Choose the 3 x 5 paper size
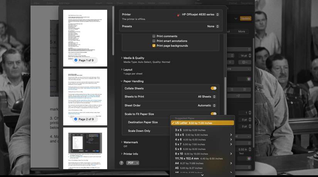 pos(202,130)
